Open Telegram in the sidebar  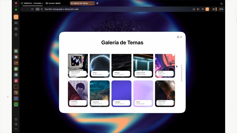(16, 75)
